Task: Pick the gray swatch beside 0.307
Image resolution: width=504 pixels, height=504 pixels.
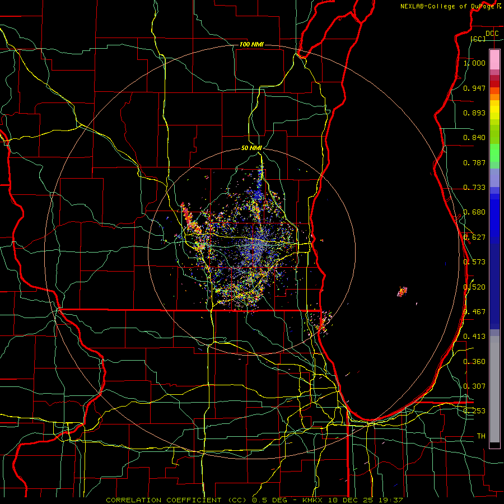Action: tap(494, 389)
